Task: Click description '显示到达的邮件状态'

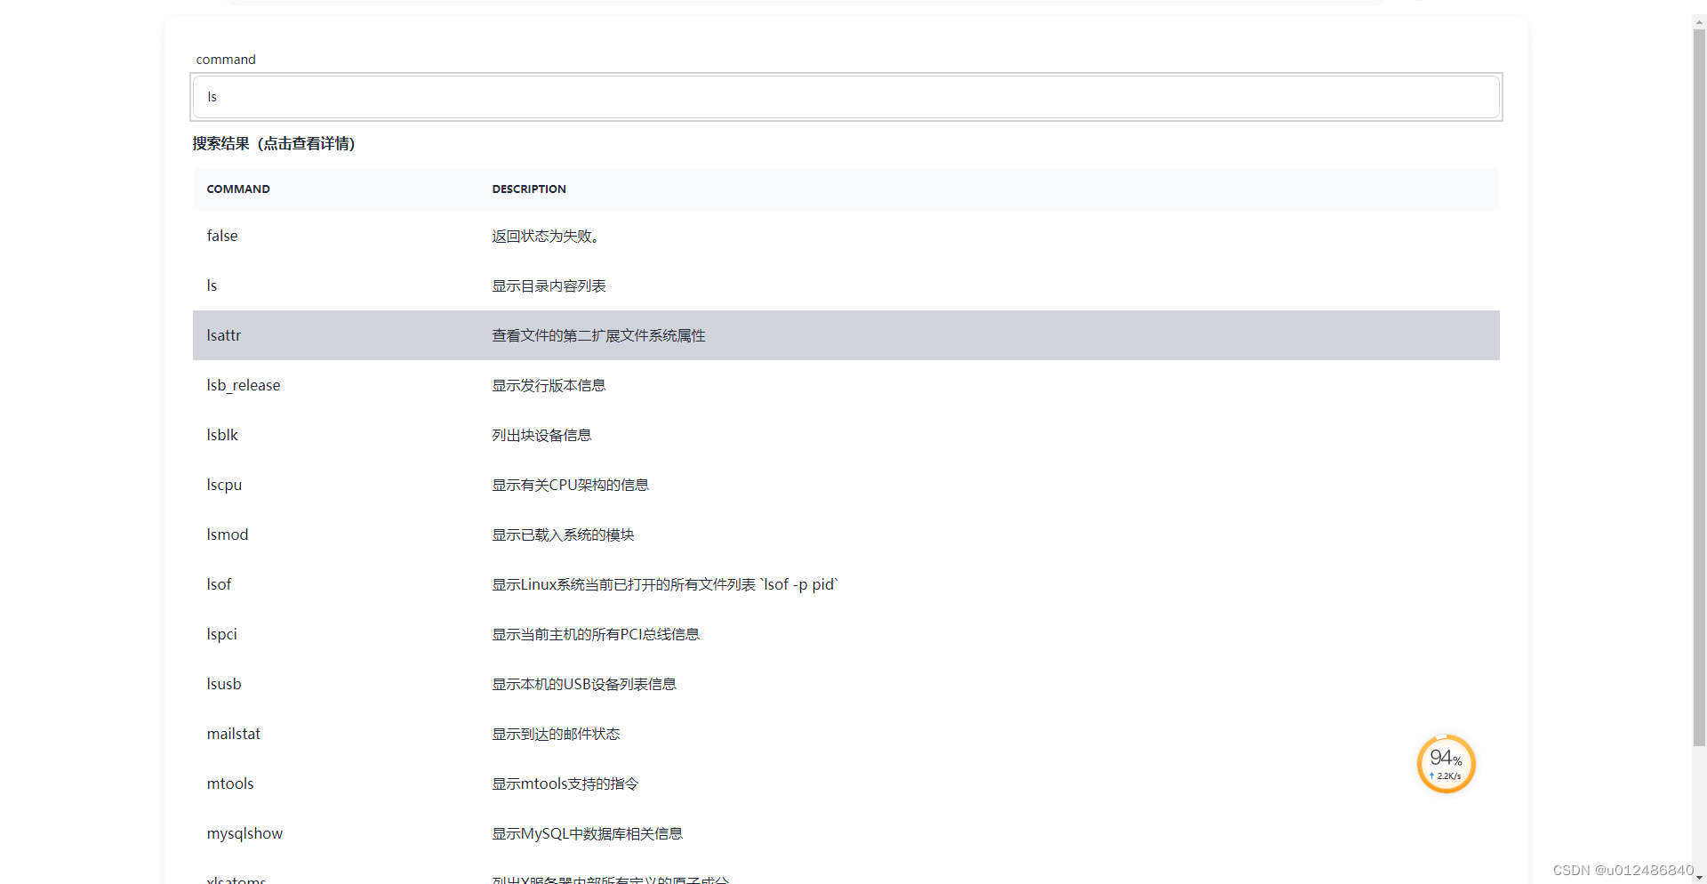Action: click(556, 735)
